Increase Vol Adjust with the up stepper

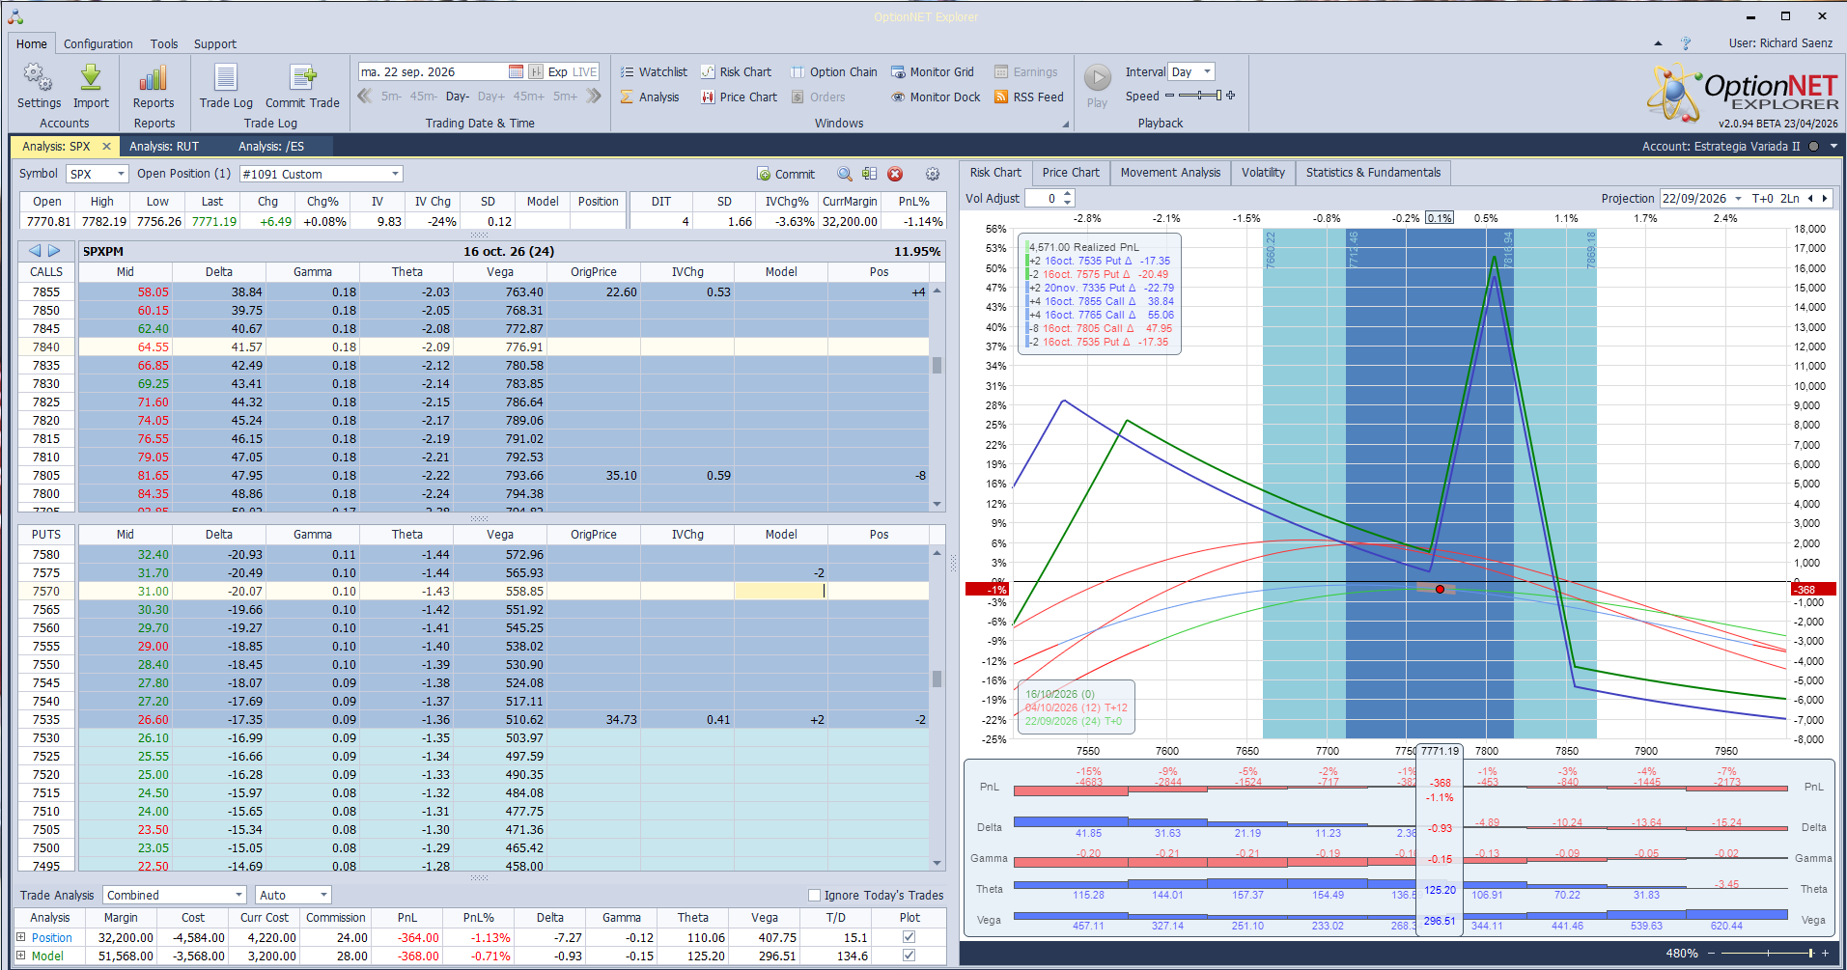coord(1068,194)
